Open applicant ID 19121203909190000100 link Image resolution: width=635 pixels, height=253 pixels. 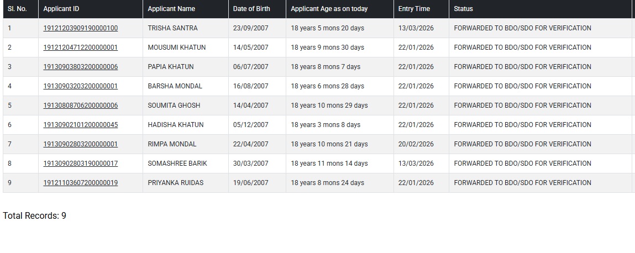click(x=80, y=28)
